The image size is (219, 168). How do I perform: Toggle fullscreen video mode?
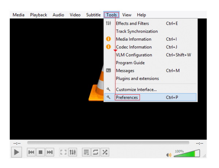tap(63, 152)
